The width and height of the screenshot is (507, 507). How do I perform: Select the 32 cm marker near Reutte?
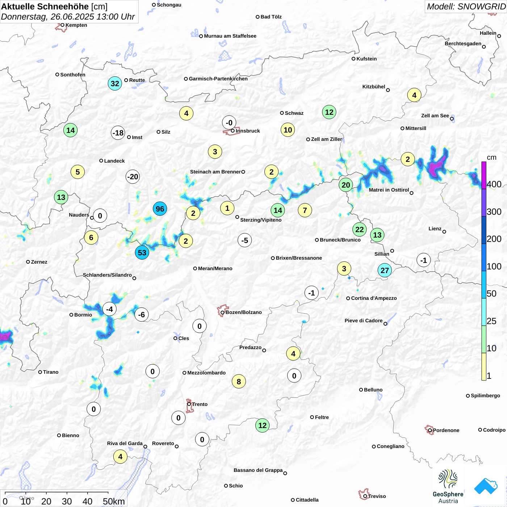click(115, 84)
